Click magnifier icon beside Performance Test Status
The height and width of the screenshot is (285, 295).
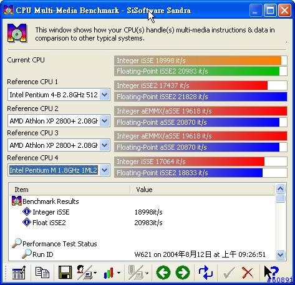tap(17, 243)
